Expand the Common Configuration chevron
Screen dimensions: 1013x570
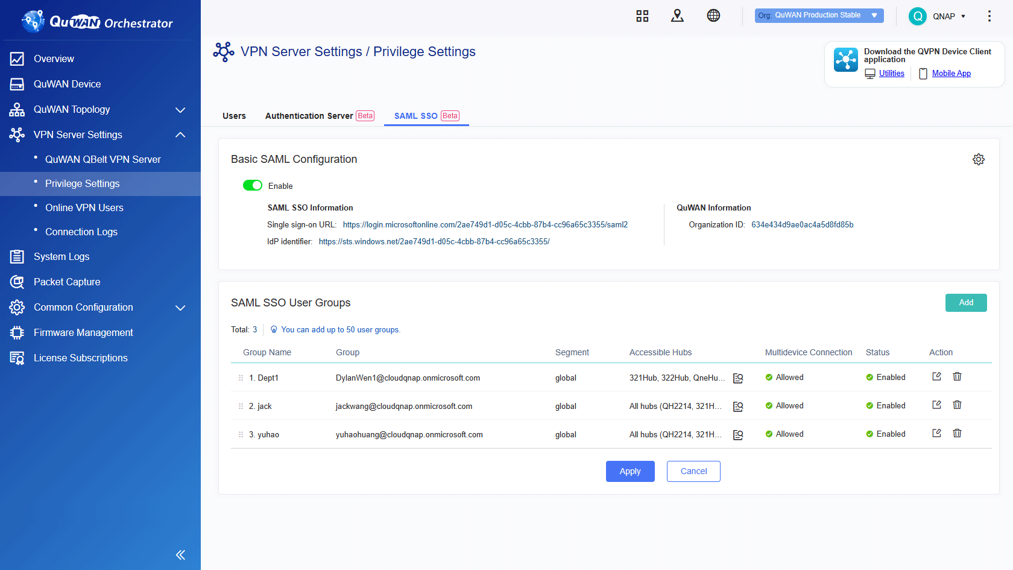pos(180,308)
